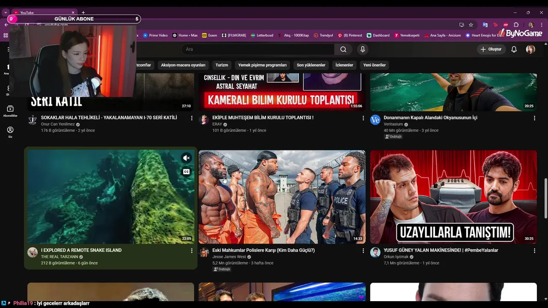Open YouTube account avatar menu
Image resolution: width=548 pixels, height=308 pixels.
coord(530,49)
